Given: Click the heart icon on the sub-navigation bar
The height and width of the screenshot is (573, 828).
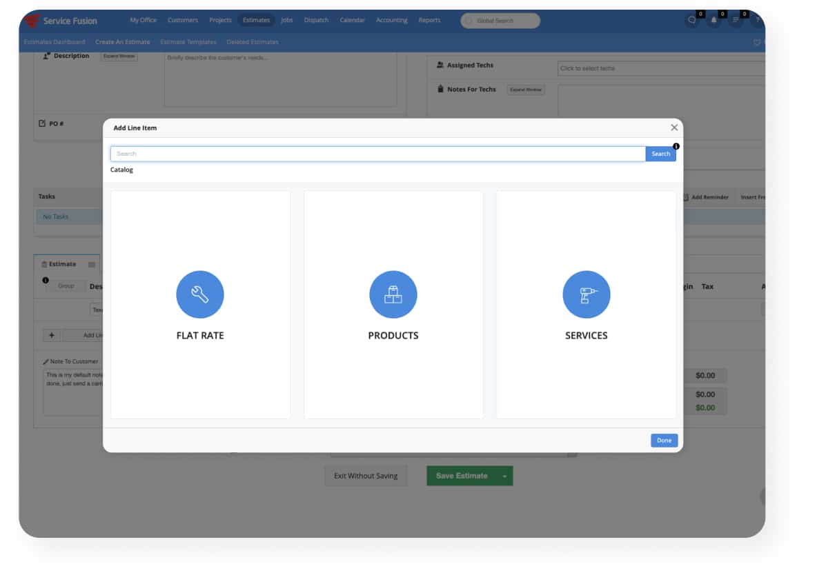Looking at the screenshot, I should 757,42.
